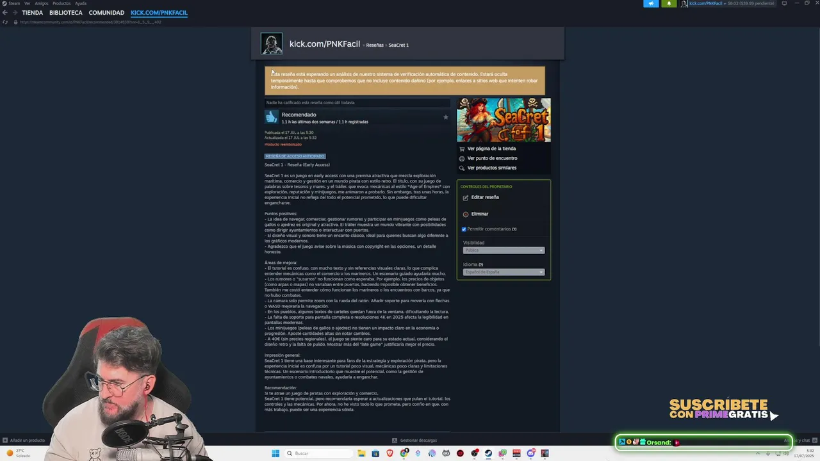Image resolution: width=820 pixels, height=461 pixels.
Task: Click the taskbar clock showing 5:32
Action: [805, 453]
